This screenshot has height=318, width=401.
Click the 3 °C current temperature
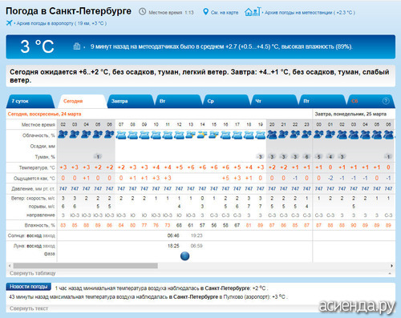tap(37, 46)
